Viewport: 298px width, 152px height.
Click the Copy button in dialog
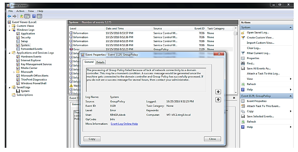pos(92,139)
